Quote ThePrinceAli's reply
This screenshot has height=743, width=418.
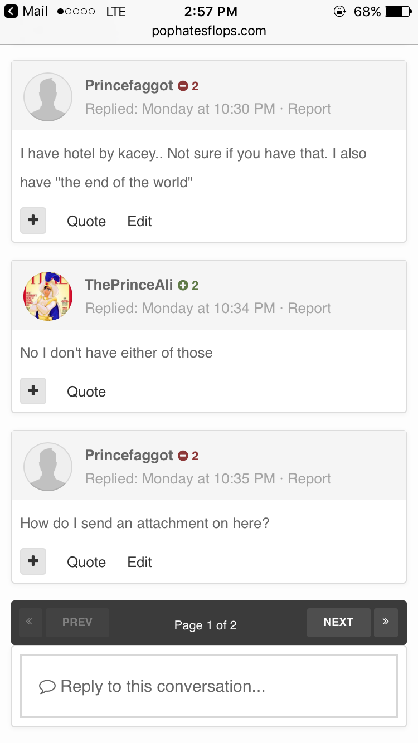(86, 392)
